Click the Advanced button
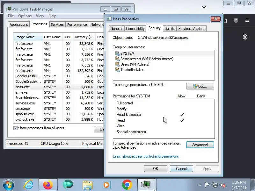The image size is (255, 191). click(x=200, y=145)
